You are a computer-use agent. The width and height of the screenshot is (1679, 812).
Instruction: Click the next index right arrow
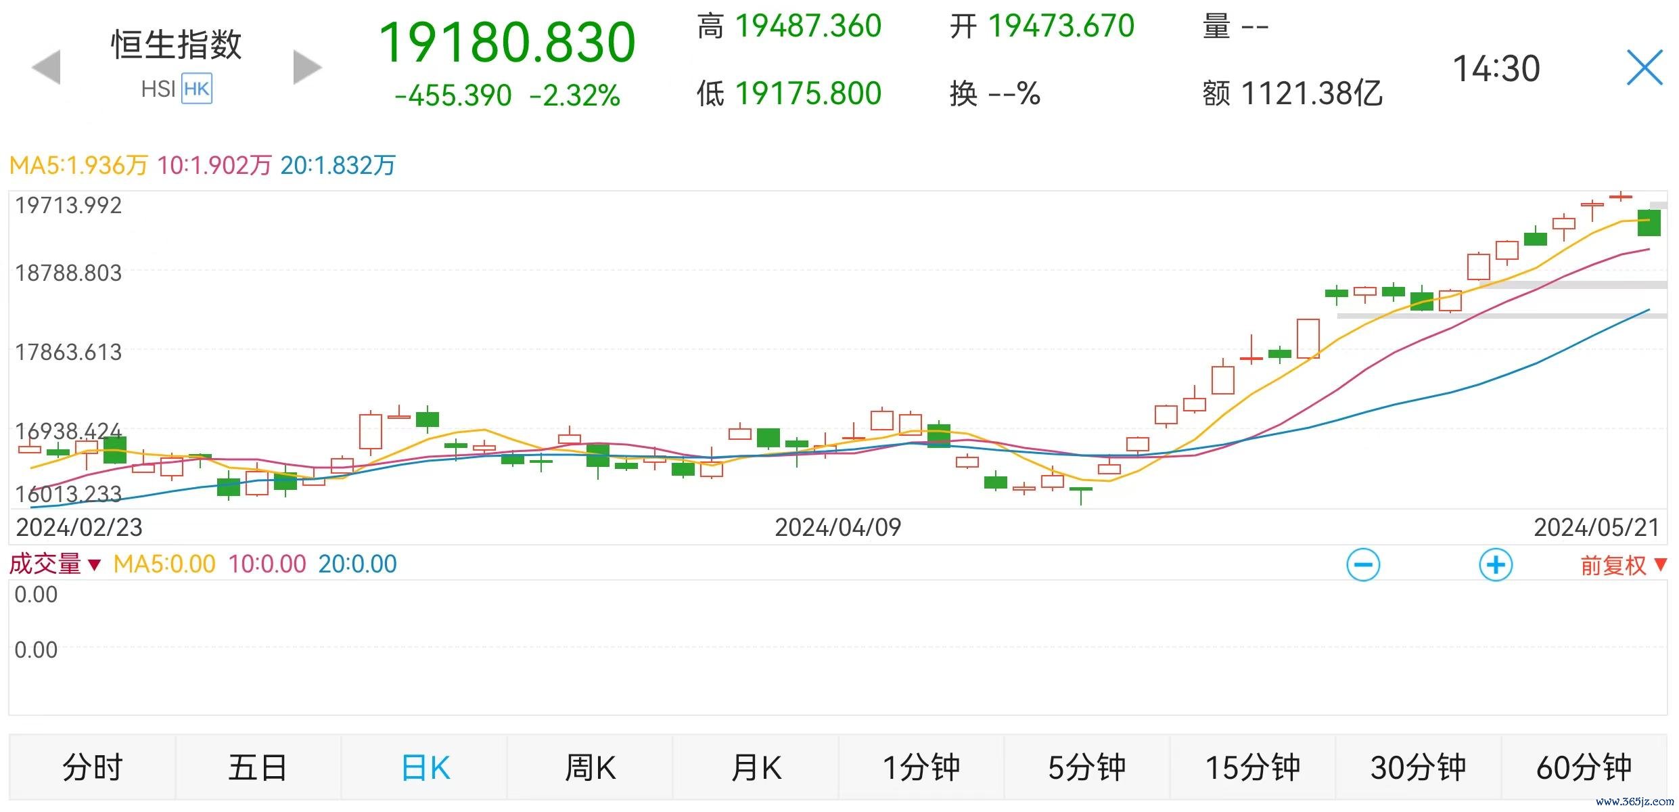tap(307, 68)
